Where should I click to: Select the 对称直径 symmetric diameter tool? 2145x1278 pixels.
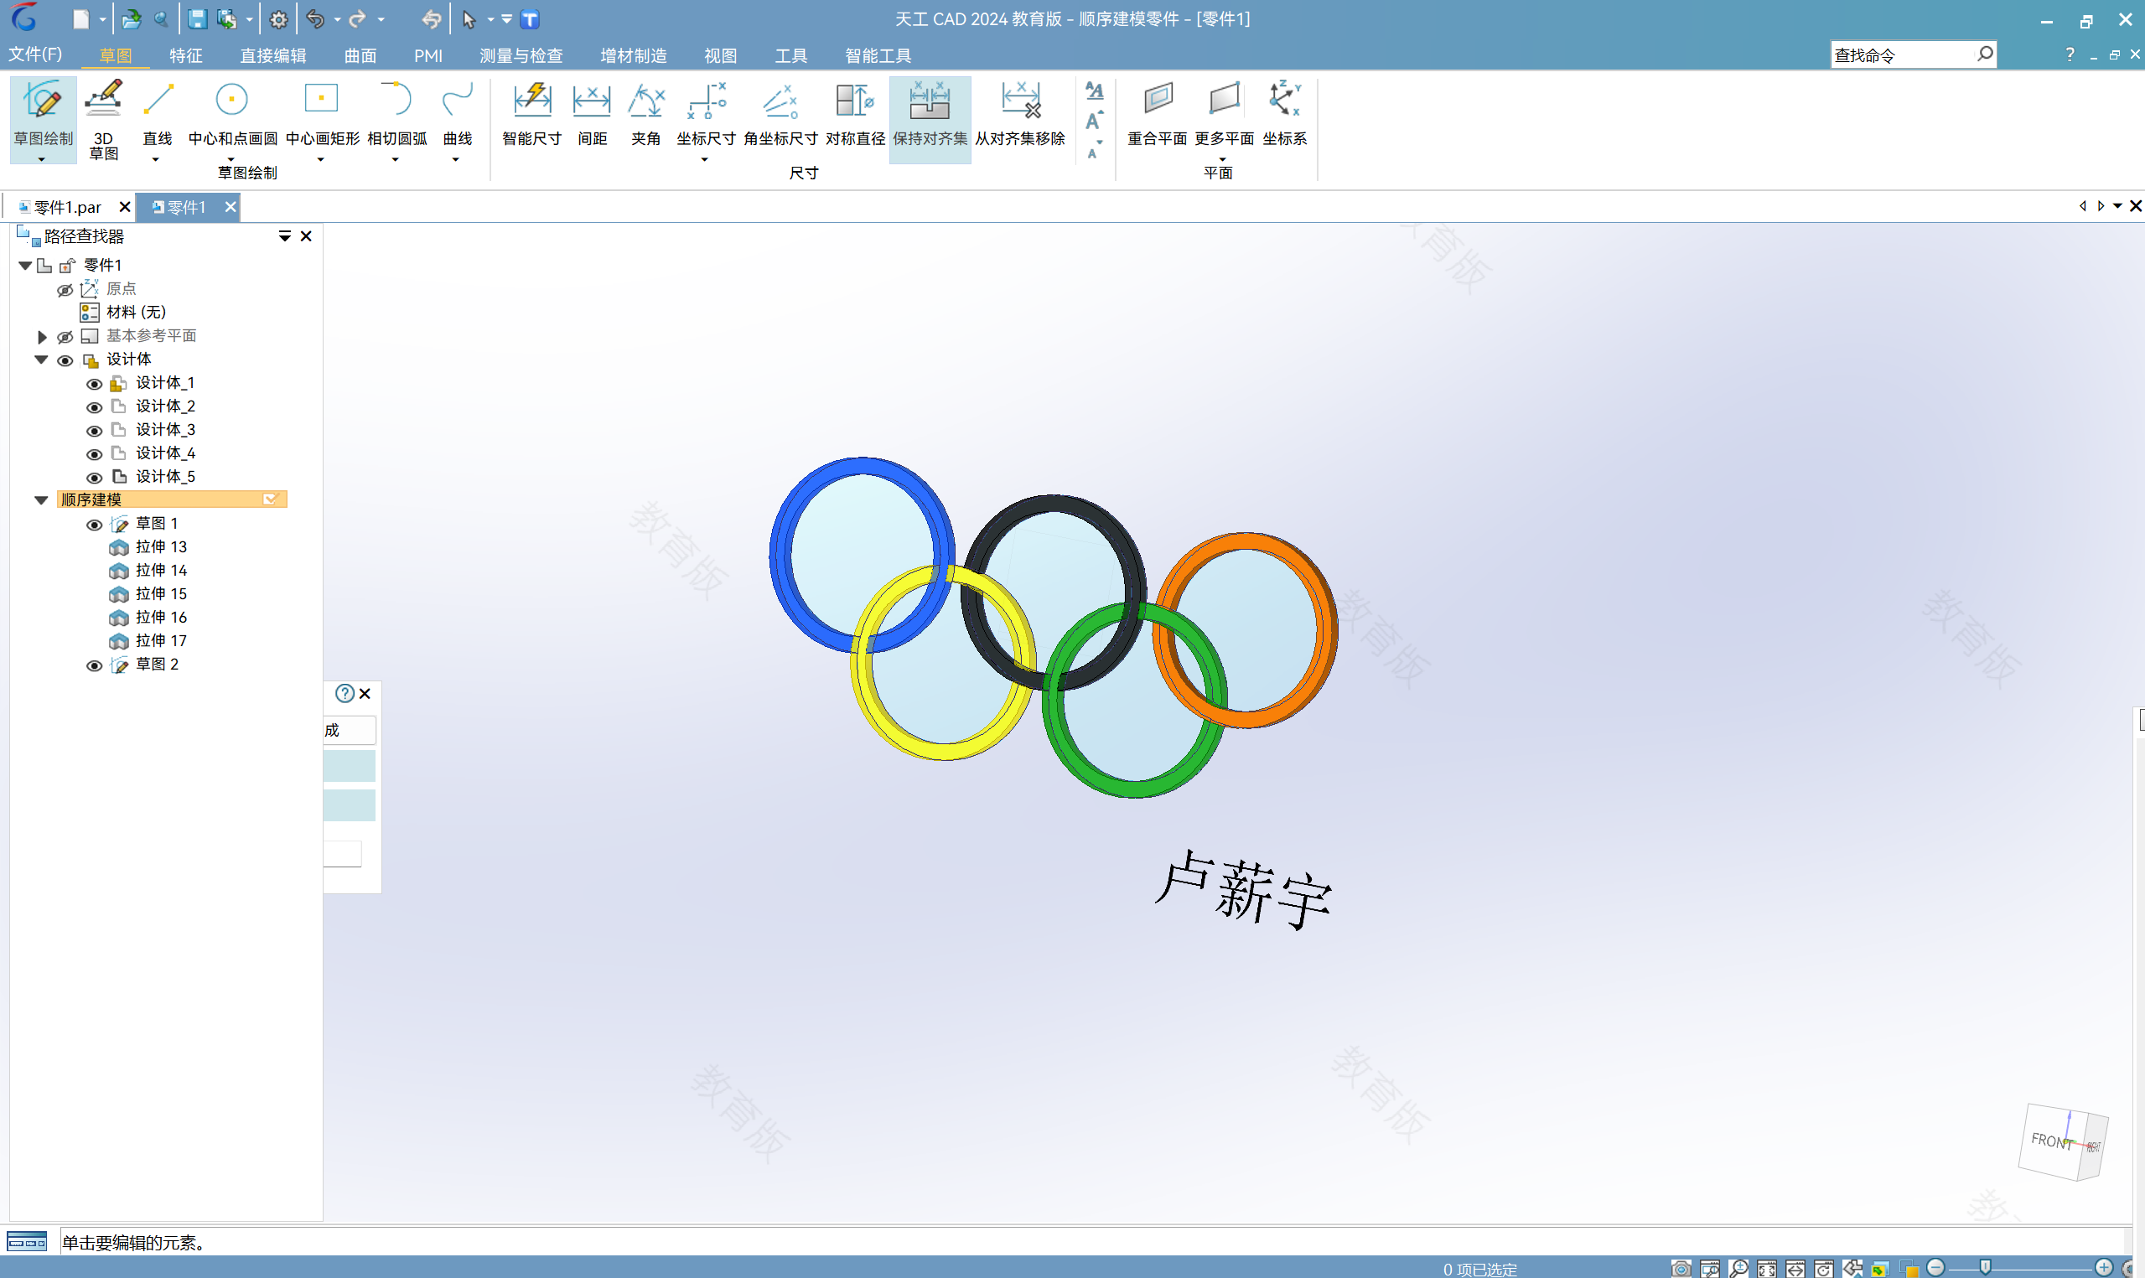coord(855,116)
